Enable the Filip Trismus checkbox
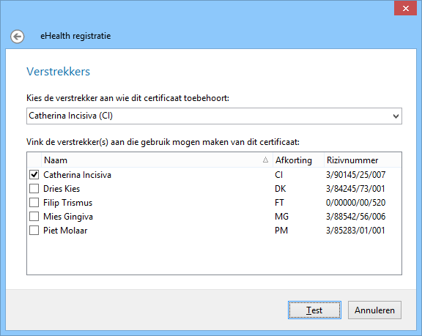 pyautogui.click(x=34, y=203)
